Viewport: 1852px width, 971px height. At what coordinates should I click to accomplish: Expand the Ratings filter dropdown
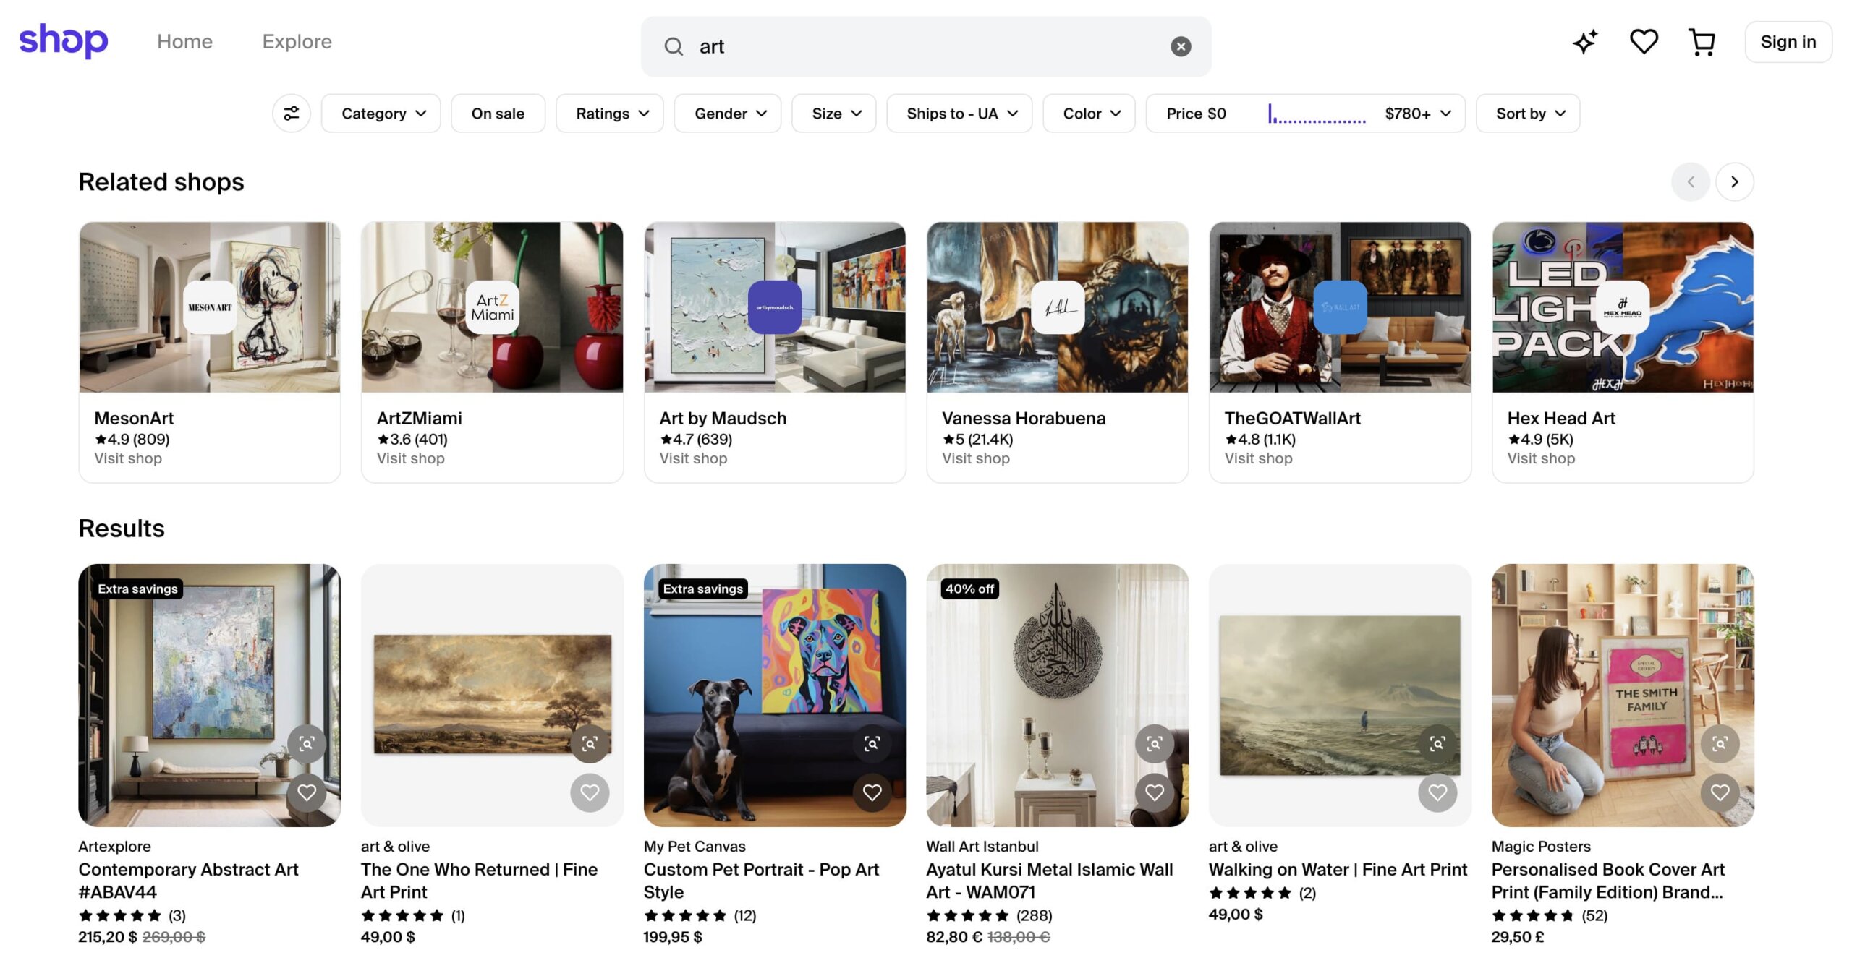click(x=610, y=114)
